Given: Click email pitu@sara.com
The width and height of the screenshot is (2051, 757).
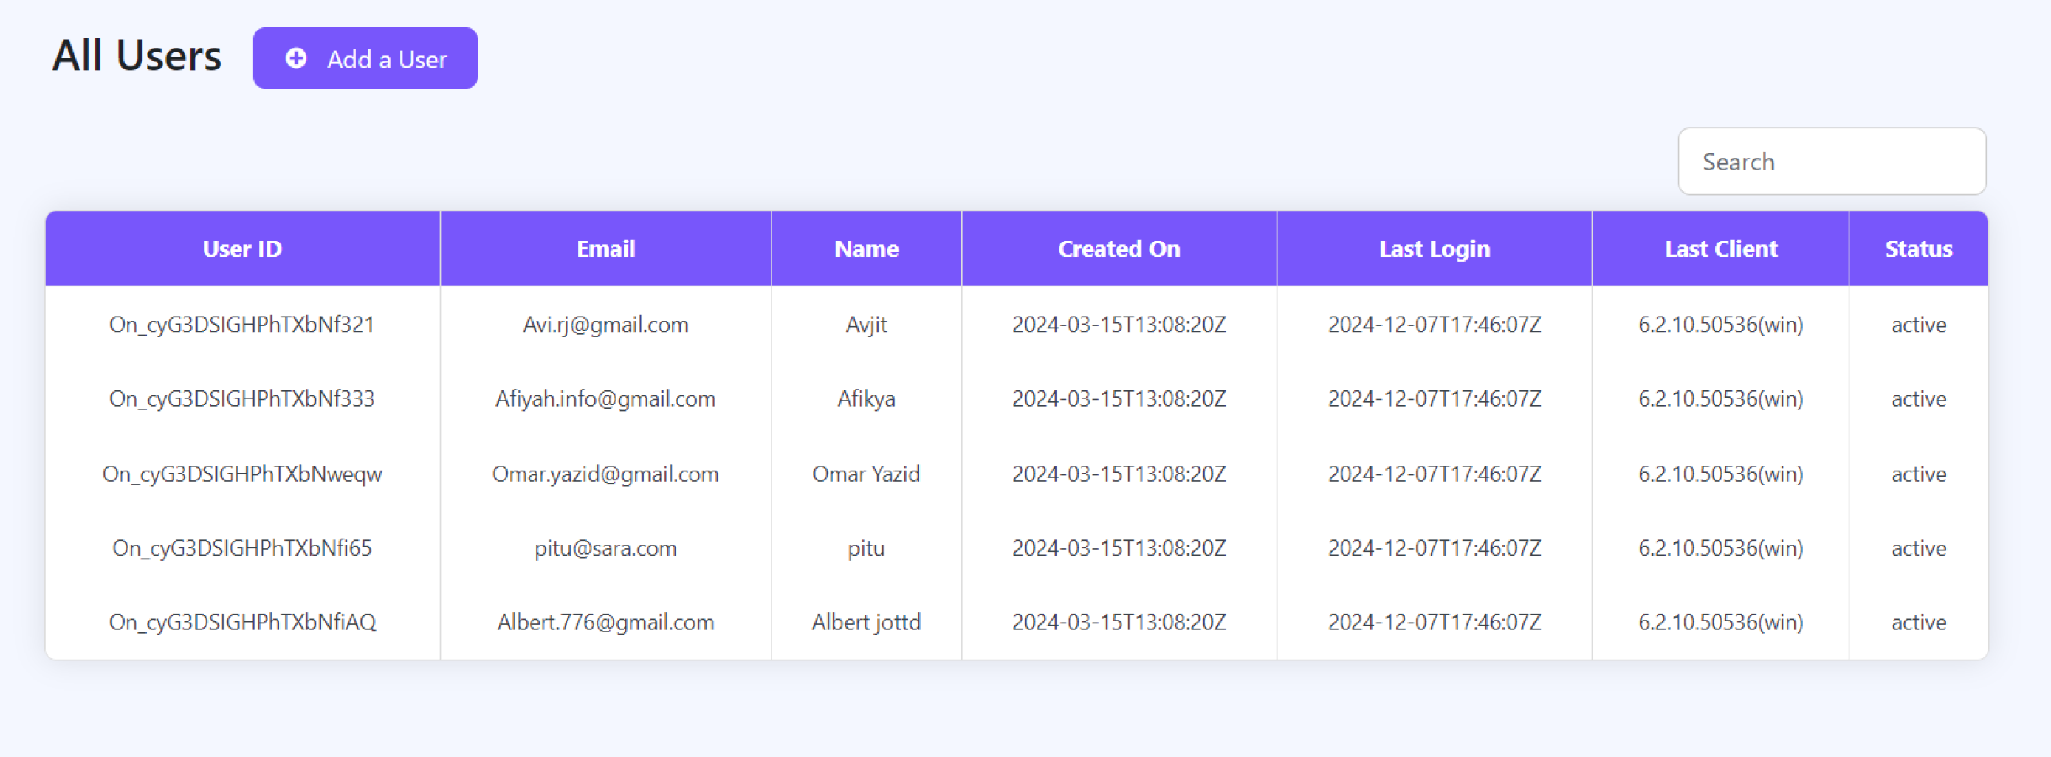Looking at the screenshot, I should point(605,548).
